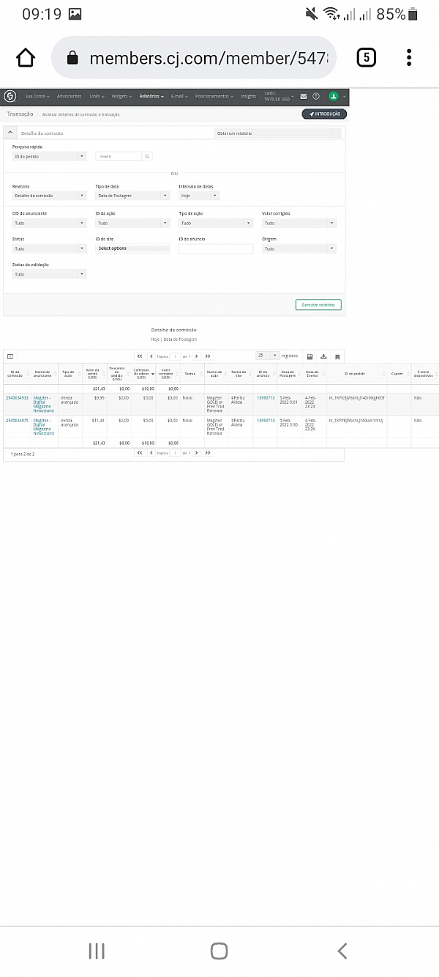Open the CID do anunciante dropdown
Viewport: 439px width, 977px height.
[x=50, y=223]
